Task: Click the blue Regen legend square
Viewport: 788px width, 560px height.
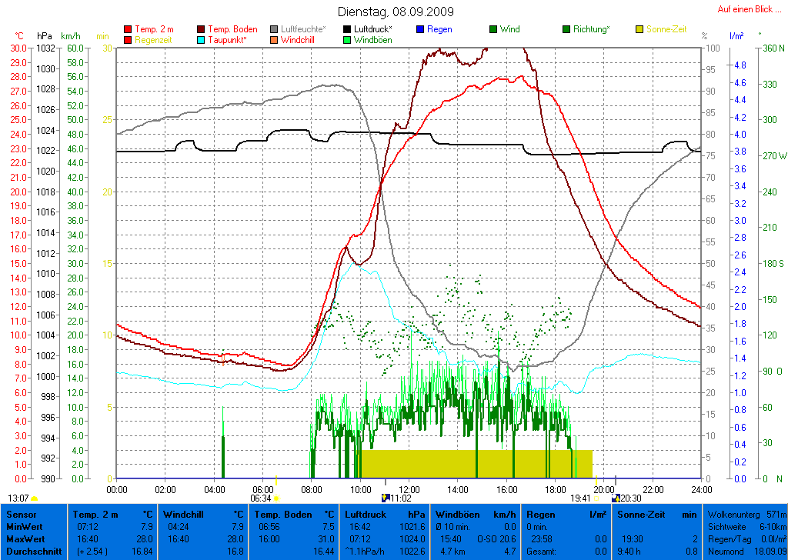Action: click(x=420, y=29)
